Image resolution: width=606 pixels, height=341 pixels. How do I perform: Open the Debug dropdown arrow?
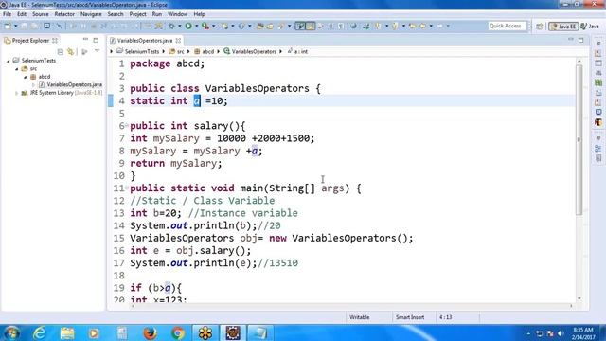point(179,26)
